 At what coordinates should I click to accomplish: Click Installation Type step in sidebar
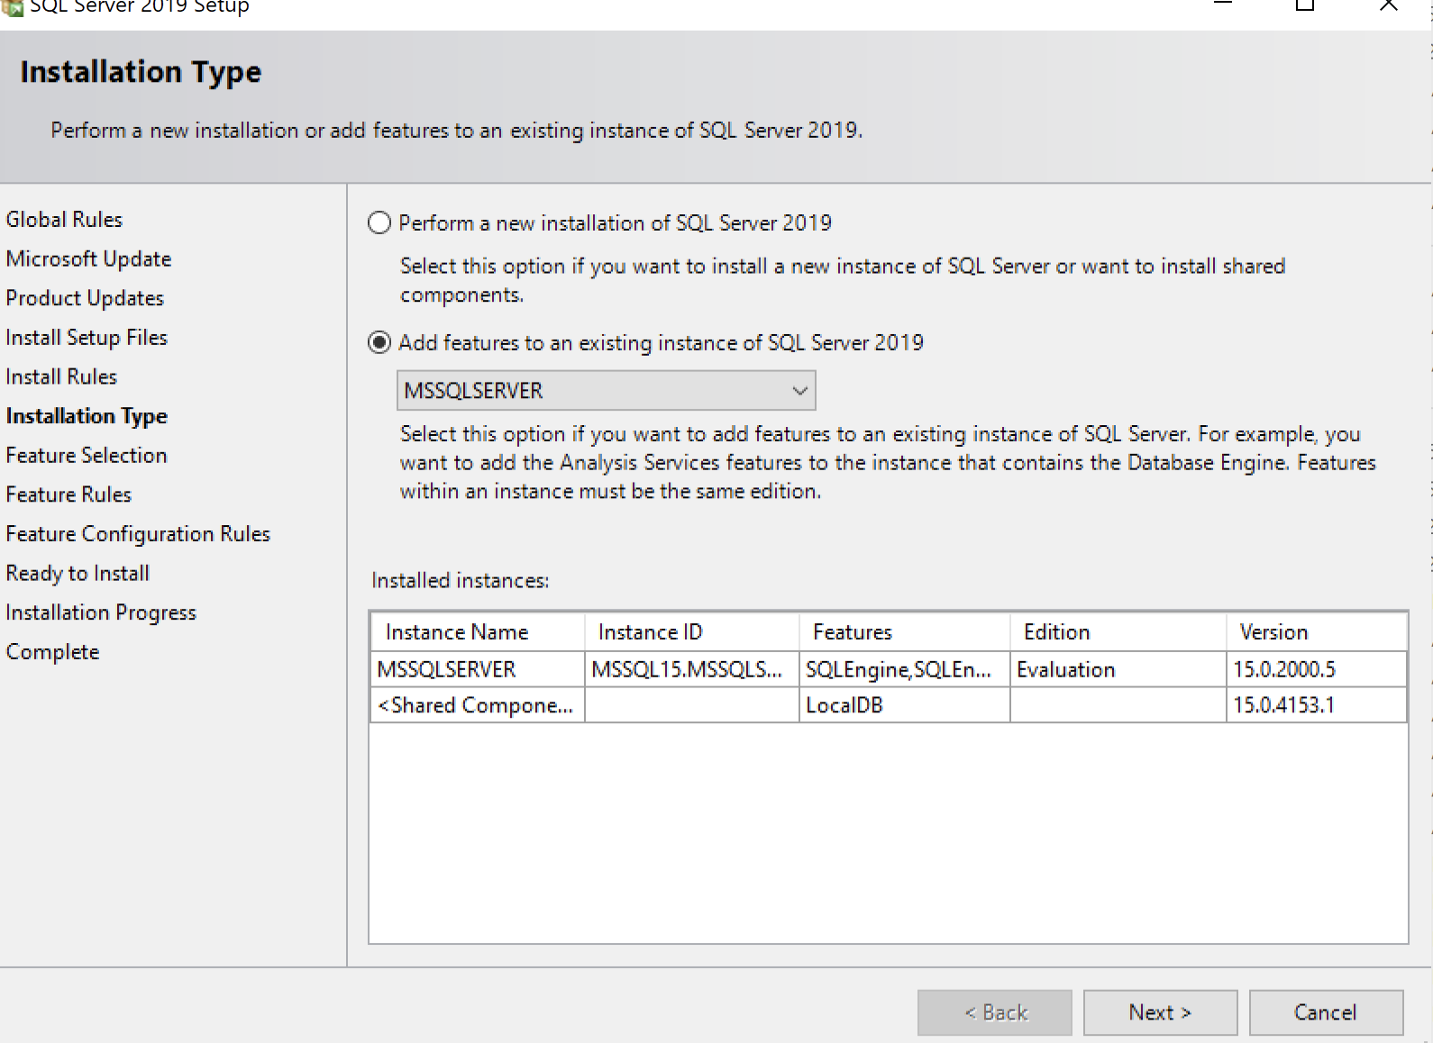[x=87, y=416]
